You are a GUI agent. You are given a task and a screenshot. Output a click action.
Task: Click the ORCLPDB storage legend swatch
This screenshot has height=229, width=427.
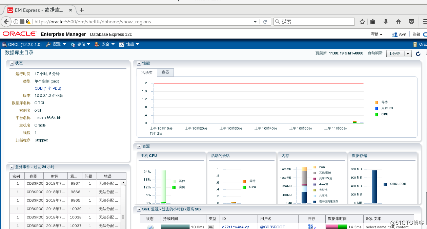click(385, 184)
